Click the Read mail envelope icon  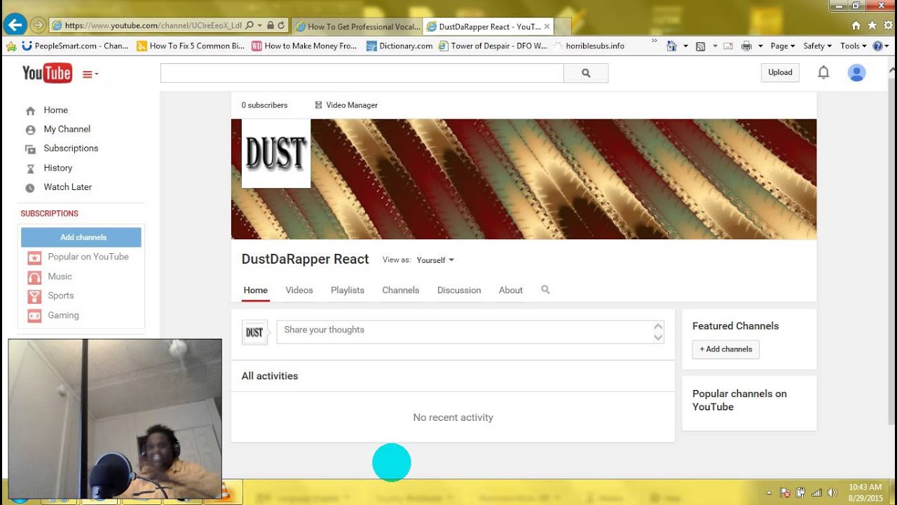coord(728,46)
